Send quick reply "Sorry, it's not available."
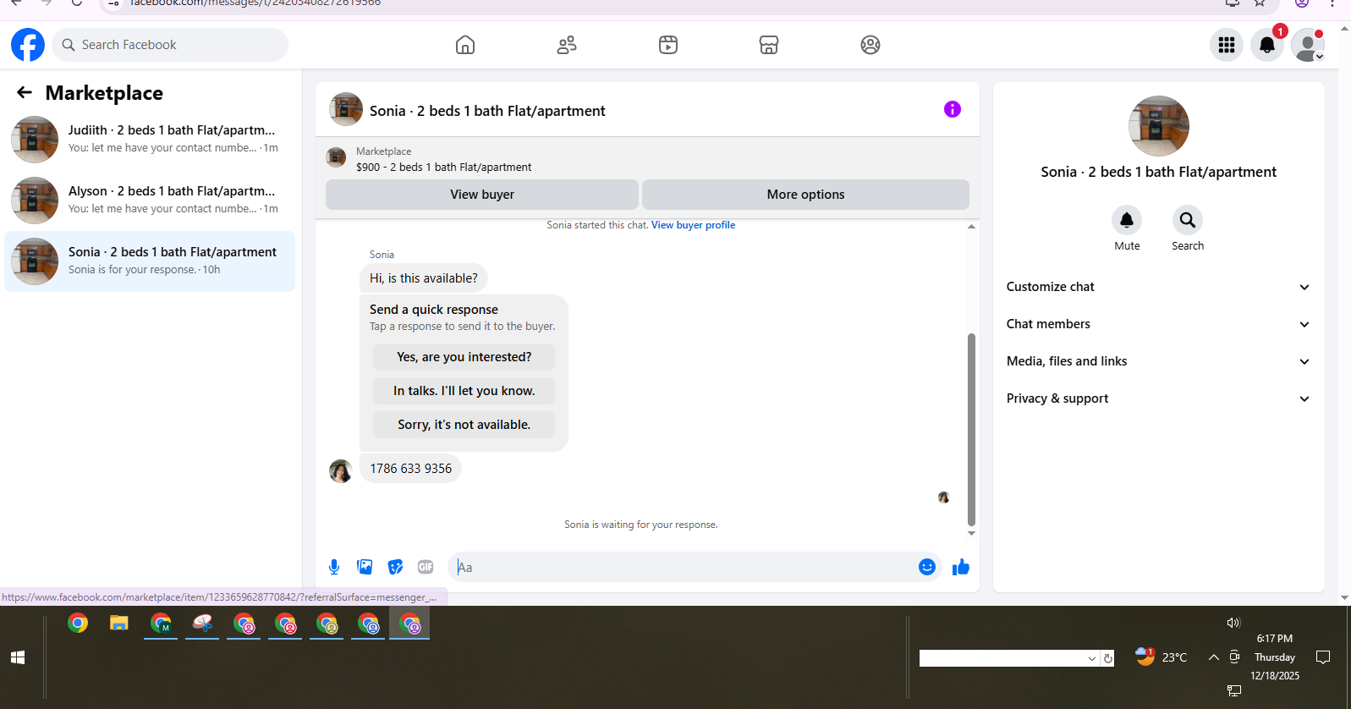Viewport: 1351px width, 709px height. [x=464, y=425]
